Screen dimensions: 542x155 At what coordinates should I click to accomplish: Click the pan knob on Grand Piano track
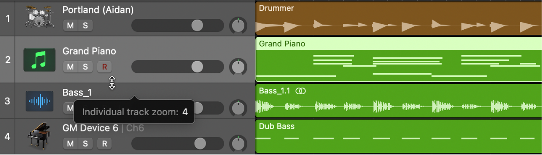(238, 67)
